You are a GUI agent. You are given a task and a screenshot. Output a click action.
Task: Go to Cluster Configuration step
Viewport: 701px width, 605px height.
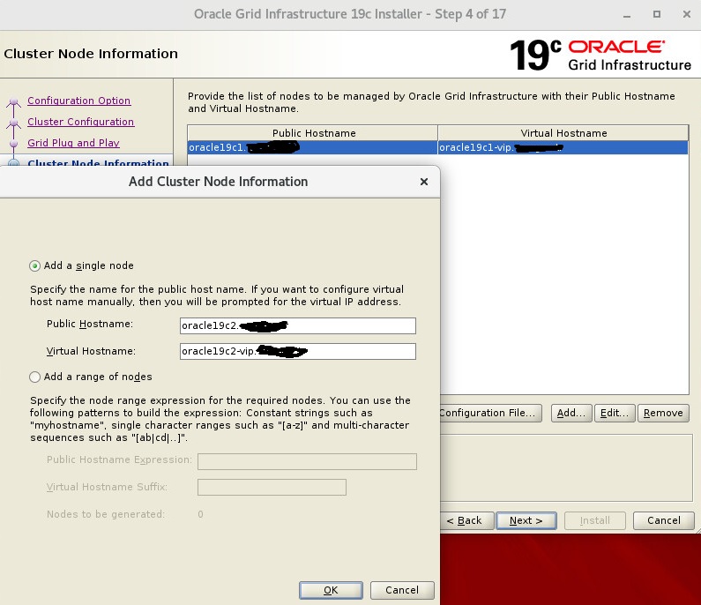pos(80,122)
